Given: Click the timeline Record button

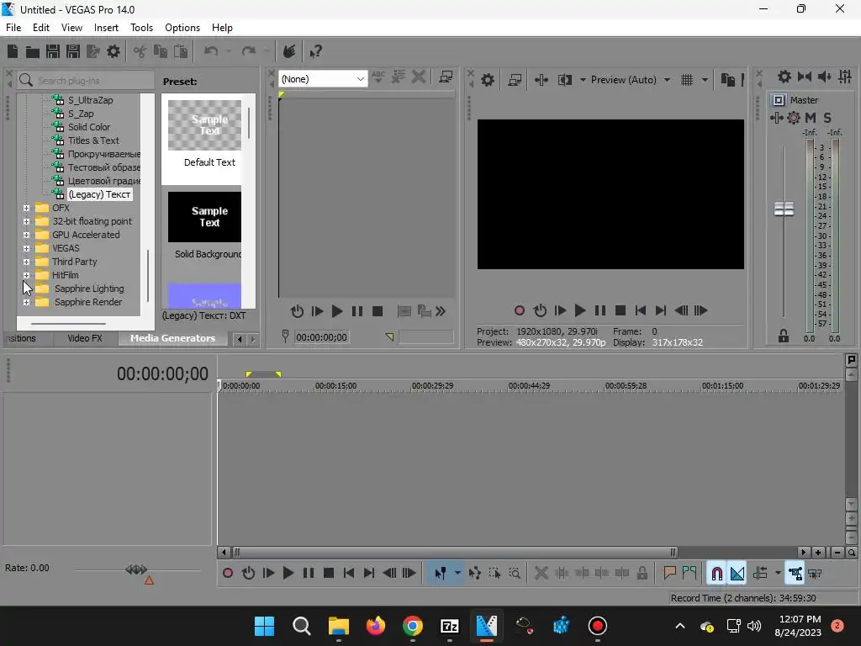Looking at the screenshot, I should coord(227,574).
